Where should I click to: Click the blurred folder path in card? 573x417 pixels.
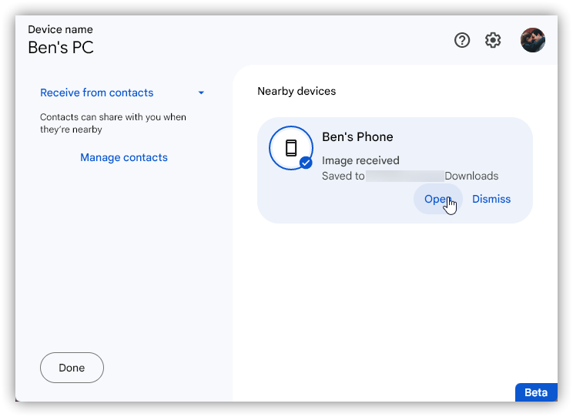[404, 176]
